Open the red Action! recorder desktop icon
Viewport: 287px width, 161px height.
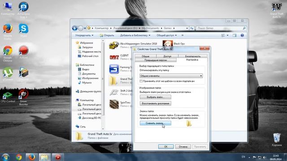23,52
